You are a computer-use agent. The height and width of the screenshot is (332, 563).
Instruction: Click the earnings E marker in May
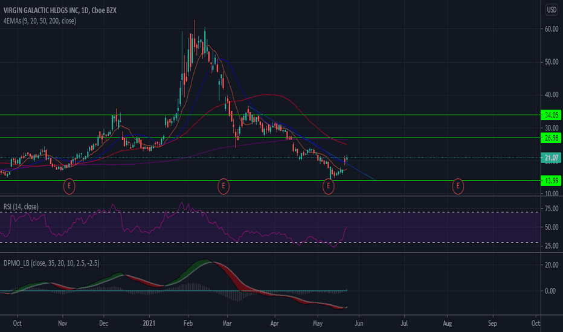pyautogui.click(x=328, y=187)
